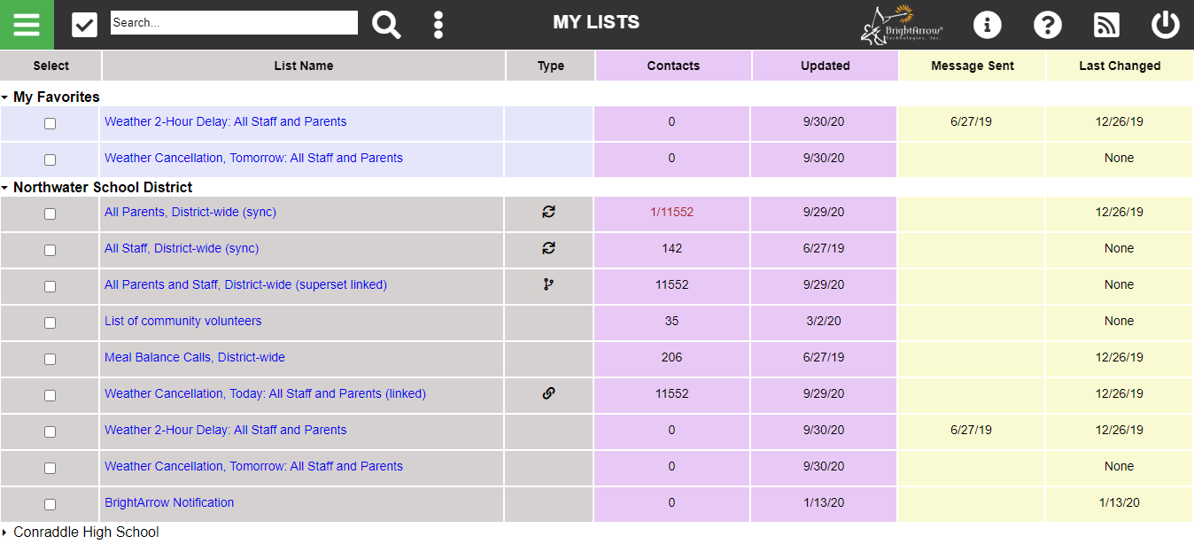This screenshot has width=1194, height=544.
Task: Open All Parents and Staff superset linked list
Action: [x=245, y=284]
